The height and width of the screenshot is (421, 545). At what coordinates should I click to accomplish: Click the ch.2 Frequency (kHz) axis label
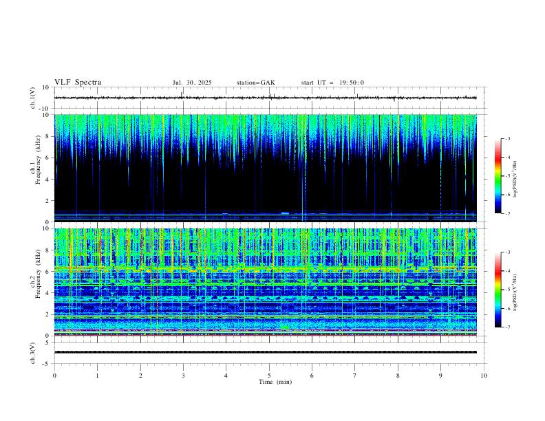point(35,273)
